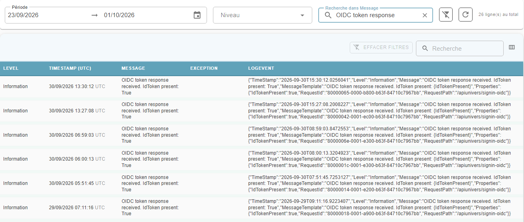Click log event JSON with RequestId 80000014-0001-e200

point(380,183)
